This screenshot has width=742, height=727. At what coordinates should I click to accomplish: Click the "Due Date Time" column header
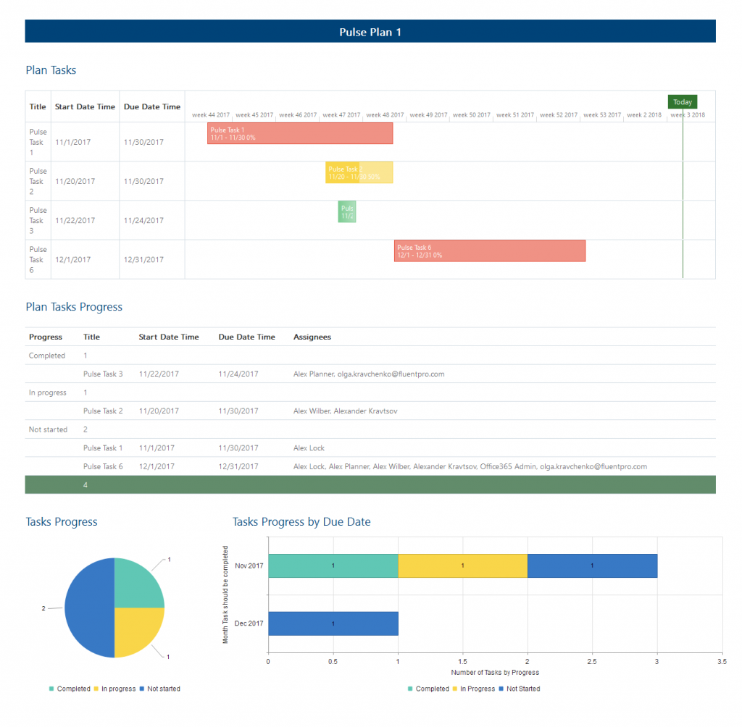[152, 106]
